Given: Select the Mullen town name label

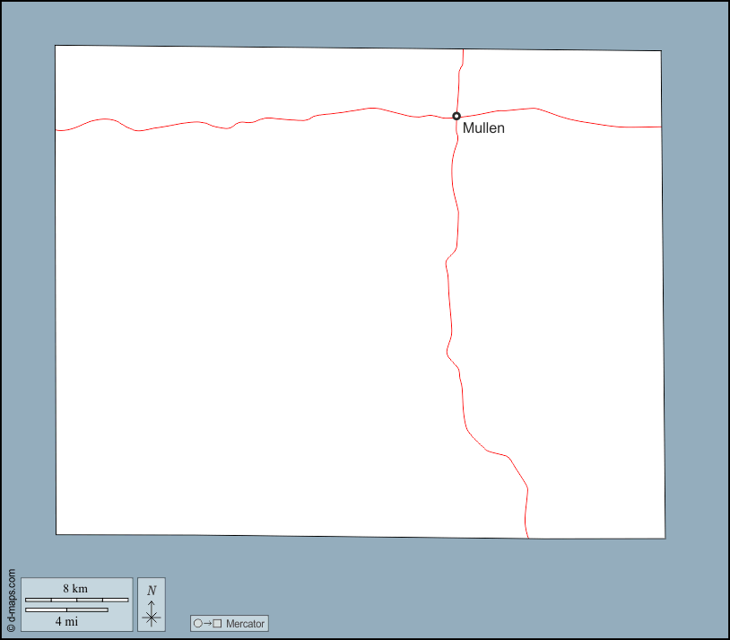Looking at the screenshot, I should pyautogui.click(x=483, y=128).
